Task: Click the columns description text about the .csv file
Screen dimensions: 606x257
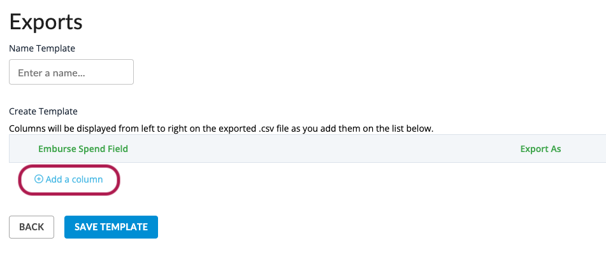Action: [x=221, y=128]
